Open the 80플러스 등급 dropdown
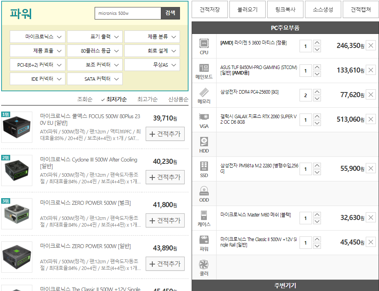Image resolution: width=379 pixels, height=291 pixels. (x=95, y=51)
